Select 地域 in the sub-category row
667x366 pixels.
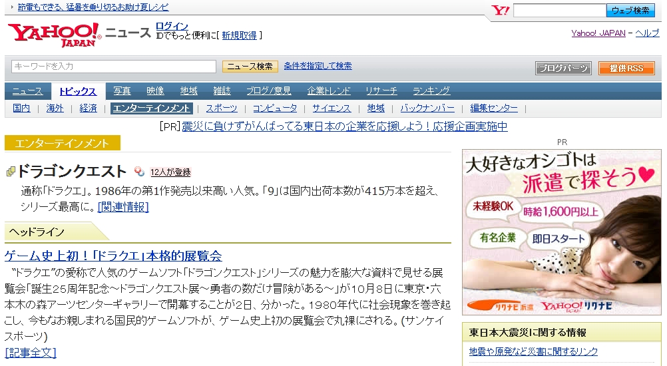375,108
